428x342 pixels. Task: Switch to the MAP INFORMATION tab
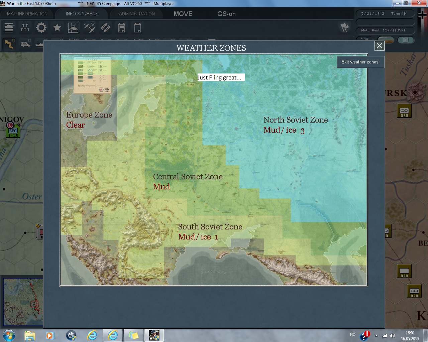pyautogui.click(x=27, y=14)
